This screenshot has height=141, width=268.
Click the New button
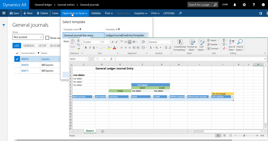[x=28, y=13]
